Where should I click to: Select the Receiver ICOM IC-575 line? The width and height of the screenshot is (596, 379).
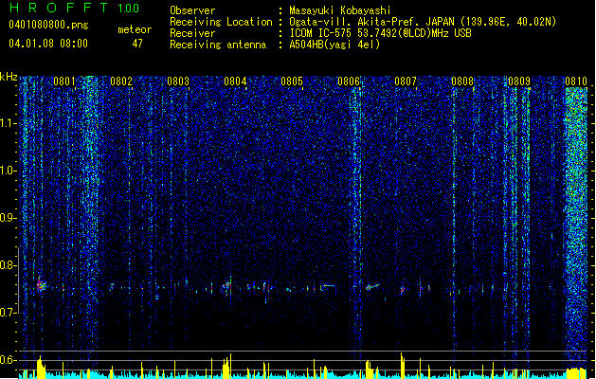380,33
